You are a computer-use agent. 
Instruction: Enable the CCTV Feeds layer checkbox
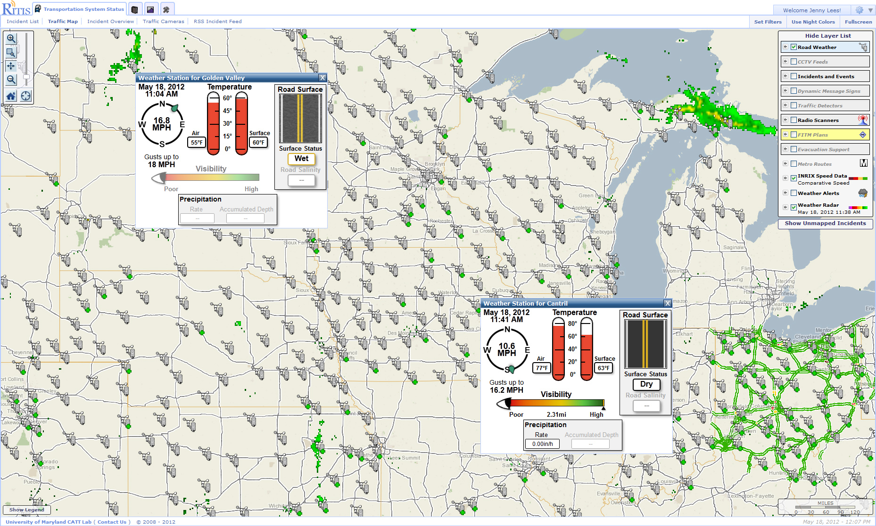pyautogui.click(x=794, y=62)
